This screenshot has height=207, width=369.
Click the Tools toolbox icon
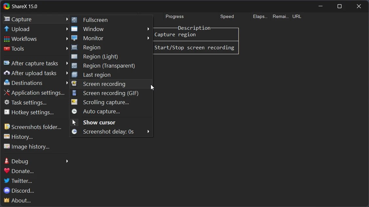coord(7,48)
